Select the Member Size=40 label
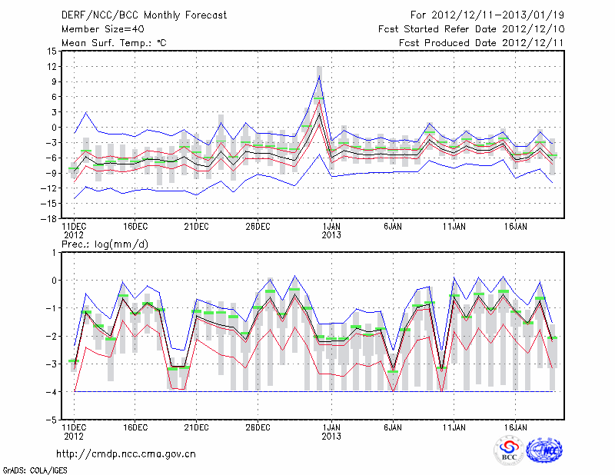The image size is (615, 475). click(101, 29)
